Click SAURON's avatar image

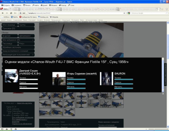107,78
